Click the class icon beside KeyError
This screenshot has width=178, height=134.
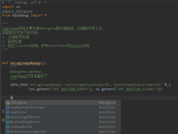(8, 112)
